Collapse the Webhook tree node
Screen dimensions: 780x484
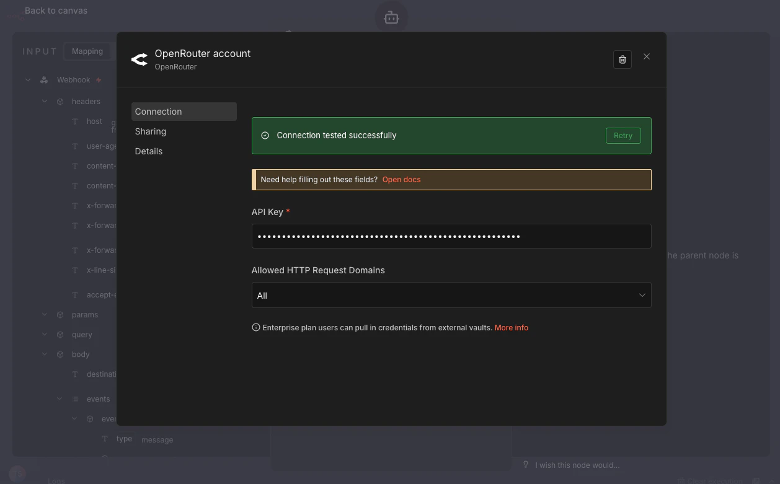pyautogui.click(x=28, y=80)
